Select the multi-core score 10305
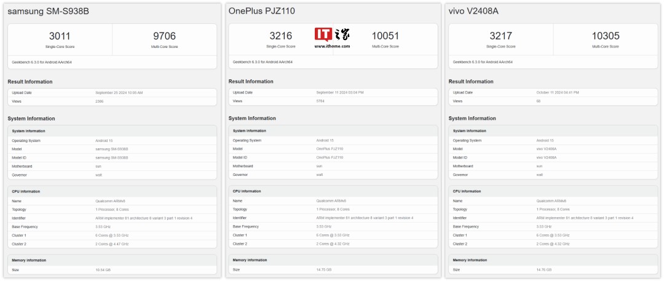This screenshot has width=664, height=281. (606, 36)
